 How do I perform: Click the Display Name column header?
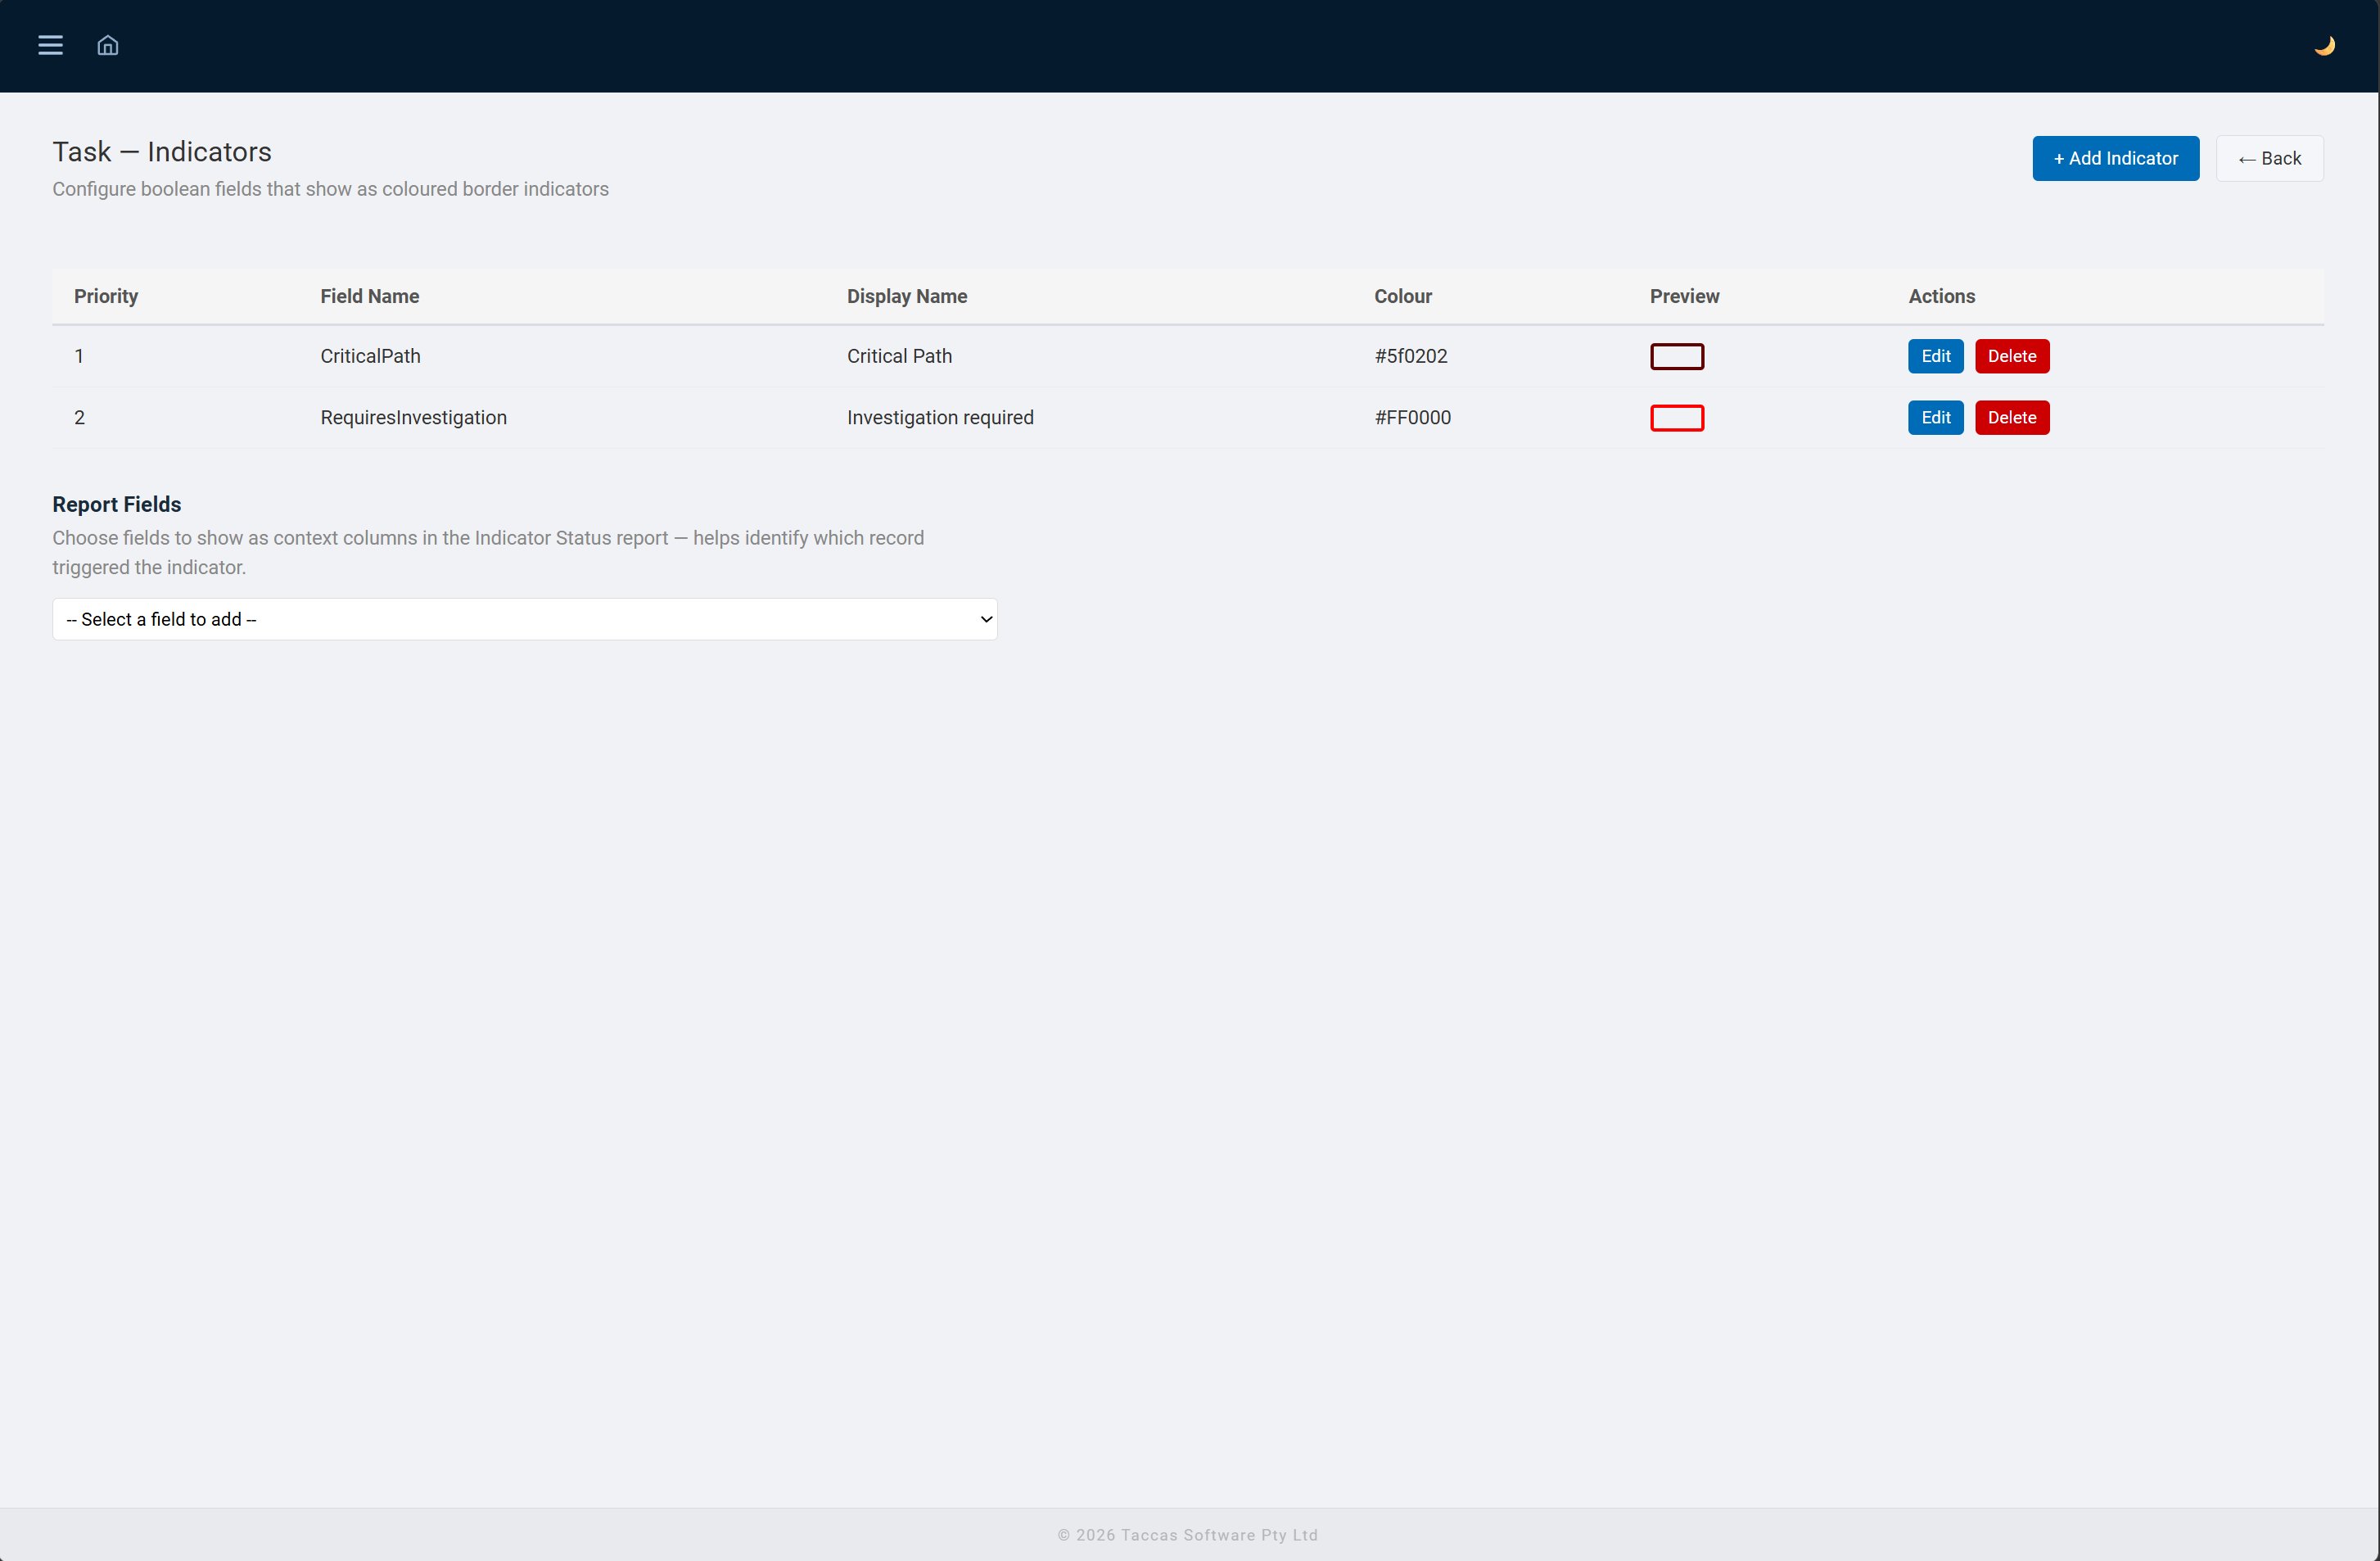coord(907,296)
